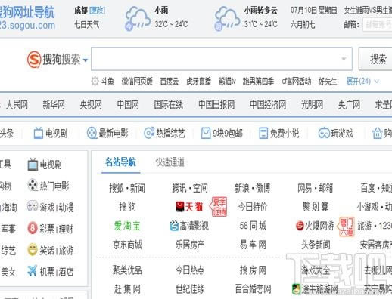Focus the Sogou search input field
The height and width of the screenshot is (299, 392).
222,59
